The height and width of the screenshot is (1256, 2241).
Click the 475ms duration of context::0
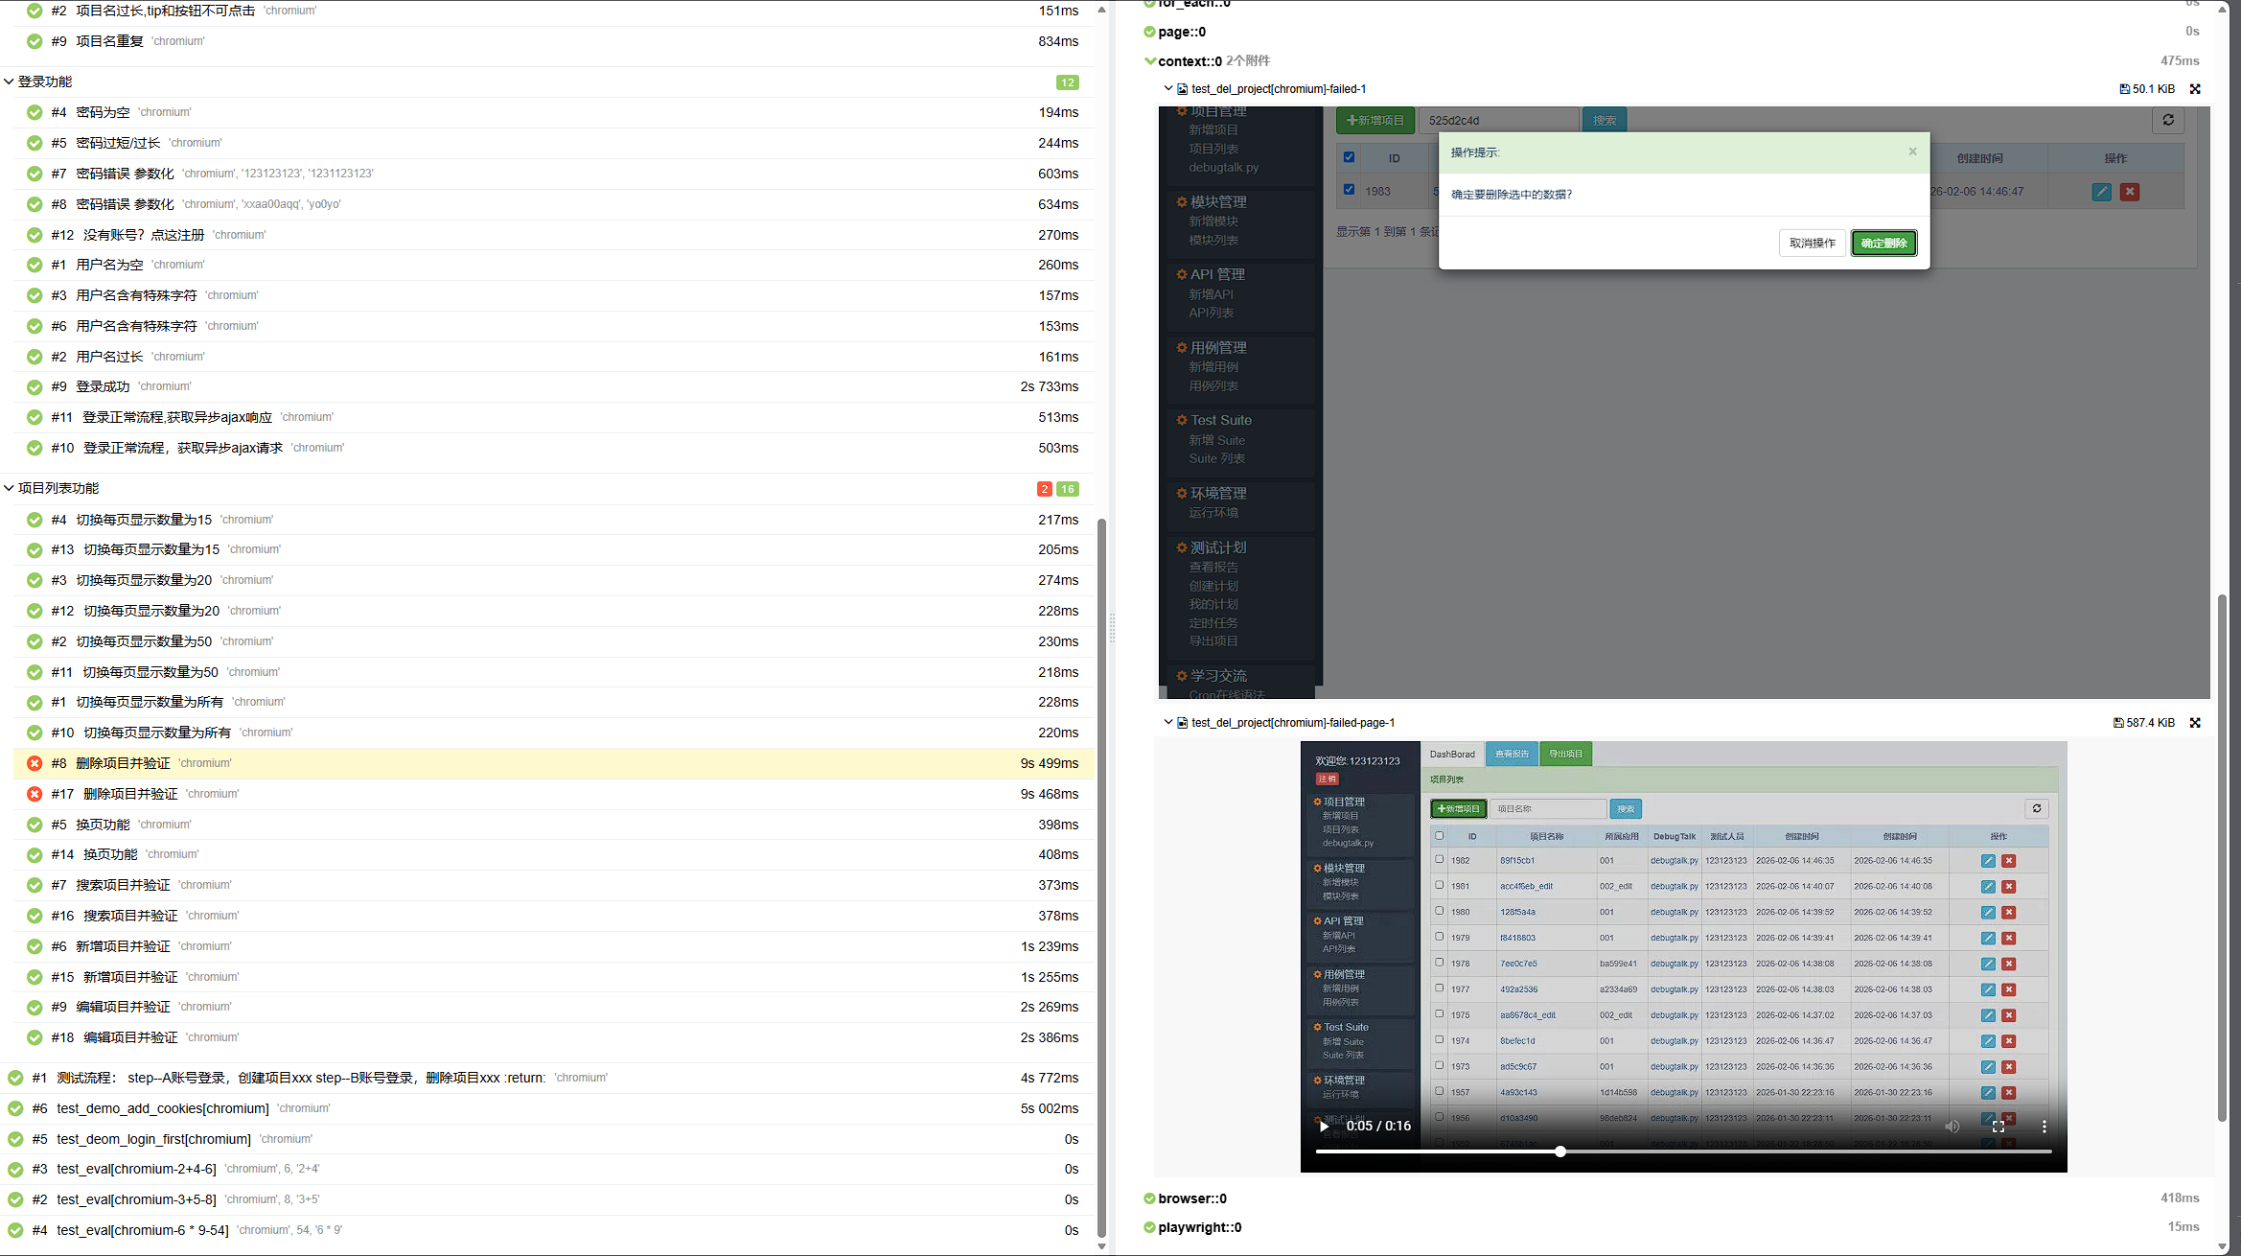2180,61
